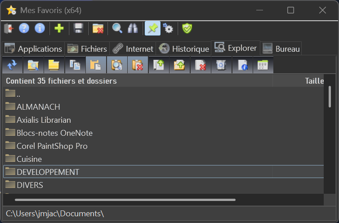Click the blue question mark help icon
The width and height of the screenshot is (339, 223).
(24, 28)
